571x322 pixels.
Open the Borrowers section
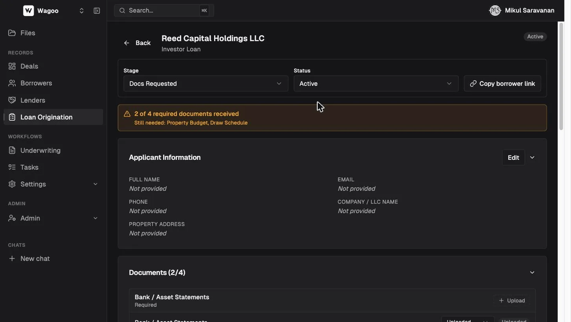tap(53, 83)
